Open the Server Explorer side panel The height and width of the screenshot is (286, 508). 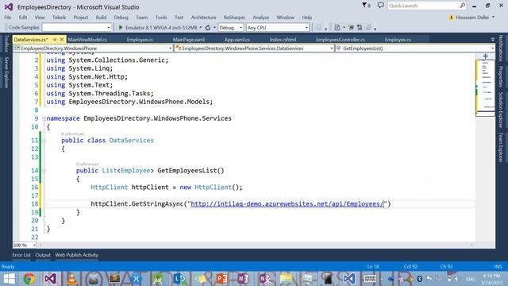[6, 72]
